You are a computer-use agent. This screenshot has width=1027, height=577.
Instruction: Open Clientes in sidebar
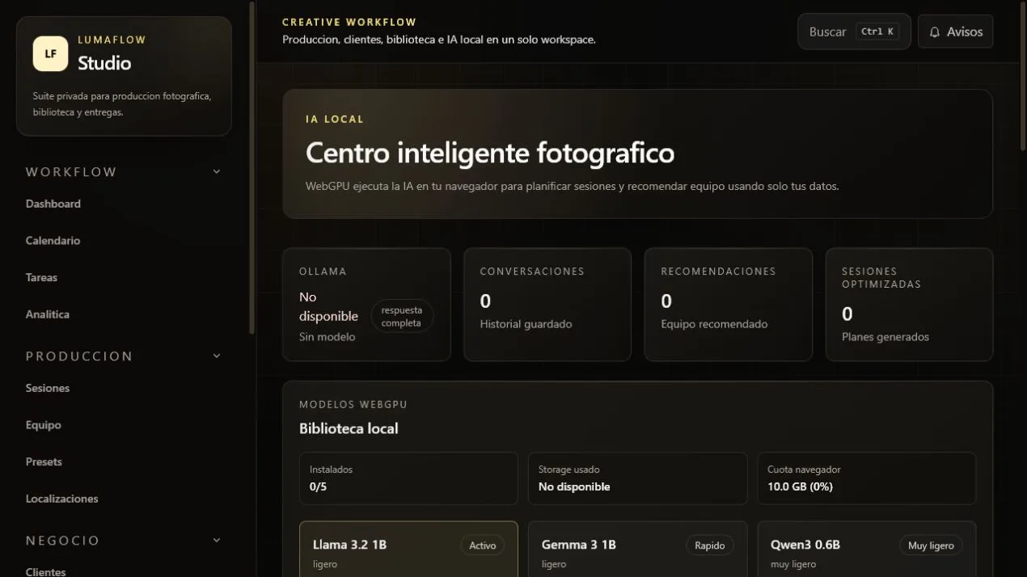pyautogui.click(x=46, y=571)
